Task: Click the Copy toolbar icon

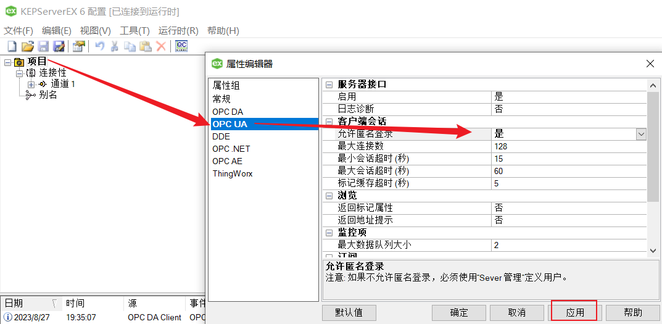Action: [129, 46]
